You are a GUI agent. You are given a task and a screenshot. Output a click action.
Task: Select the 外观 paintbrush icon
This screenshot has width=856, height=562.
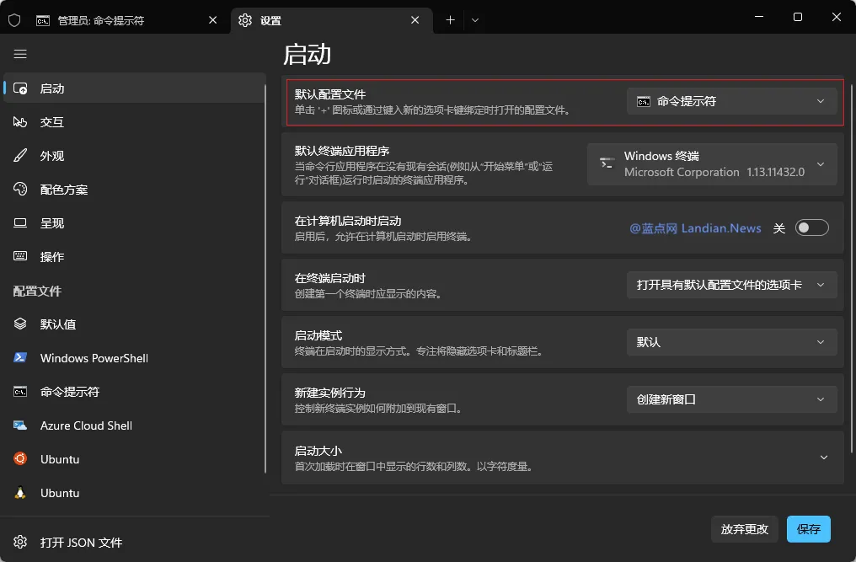pyautogui.click(x=20, y=156)
